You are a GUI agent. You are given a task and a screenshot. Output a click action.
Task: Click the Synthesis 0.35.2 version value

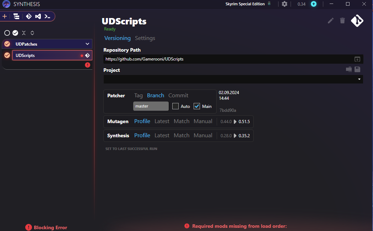(x=244, y=136)
